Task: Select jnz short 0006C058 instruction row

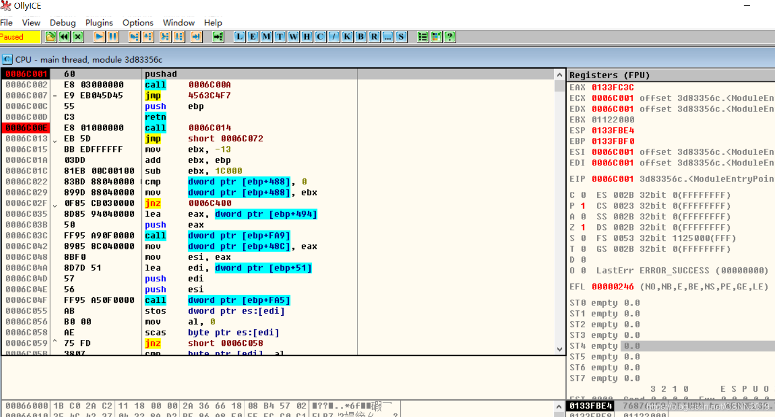Action: coord(278,343)
